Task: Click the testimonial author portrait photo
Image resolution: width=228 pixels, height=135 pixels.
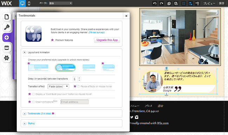Action: point(152,81)
